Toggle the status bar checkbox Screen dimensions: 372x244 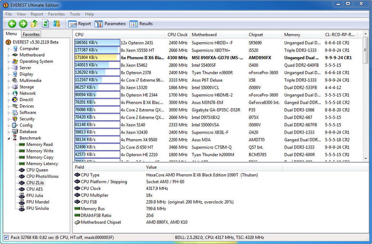pos(6,237)
